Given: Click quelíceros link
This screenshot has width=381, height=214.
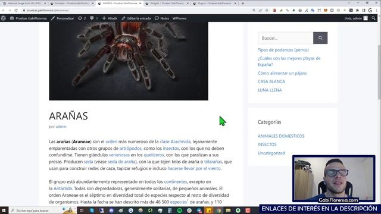Looking at the screenshot, I should 154,155.
